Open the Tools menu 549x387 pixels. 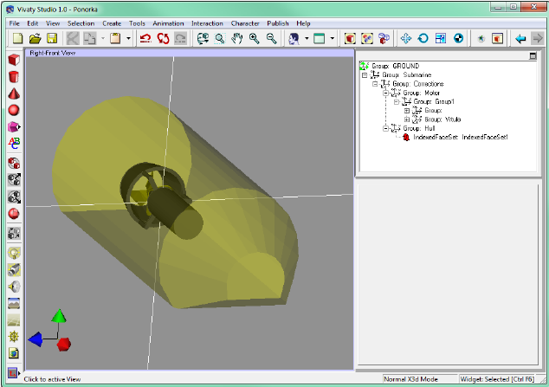pyautogui.click(x=137, y=23)
